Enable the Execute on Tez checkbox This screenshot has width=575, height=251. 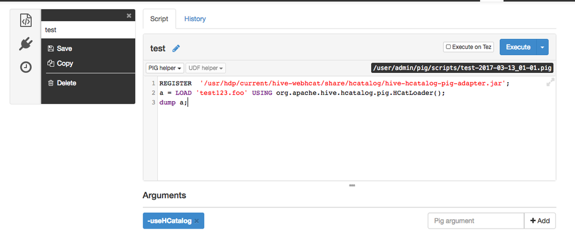(x=448, y=47)
